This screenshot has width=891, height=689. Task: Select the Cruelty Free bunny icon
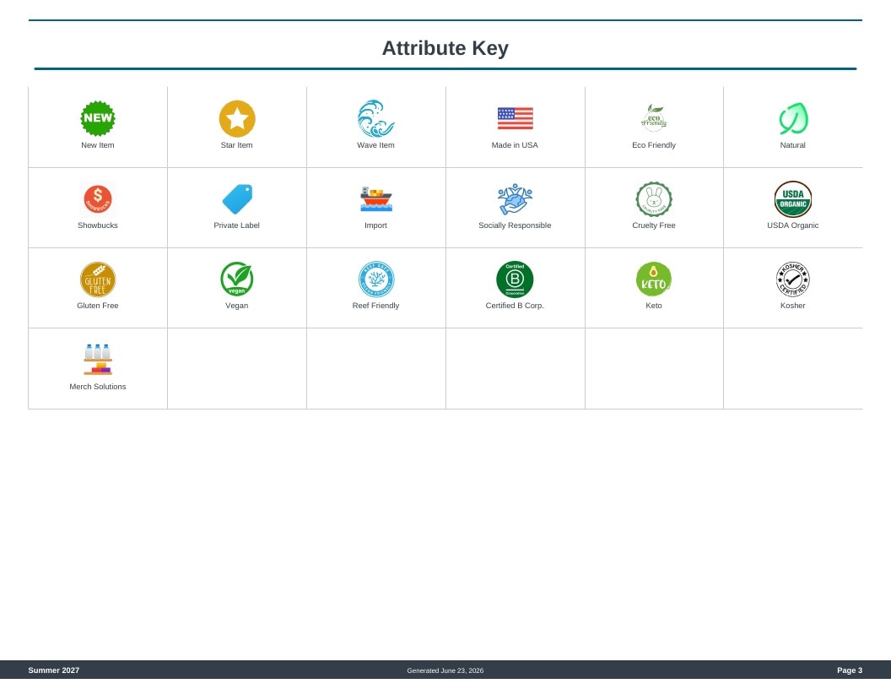(x=654, y=199)
